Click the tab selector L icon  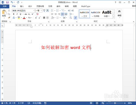pos(2,25)
